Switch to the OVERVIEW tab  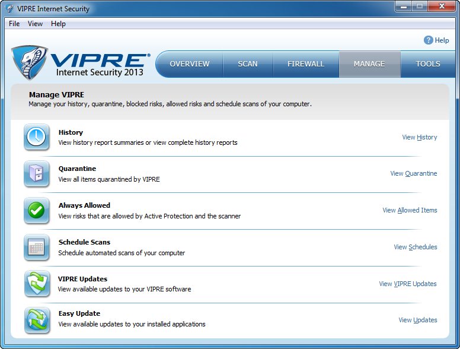[190, 64]
